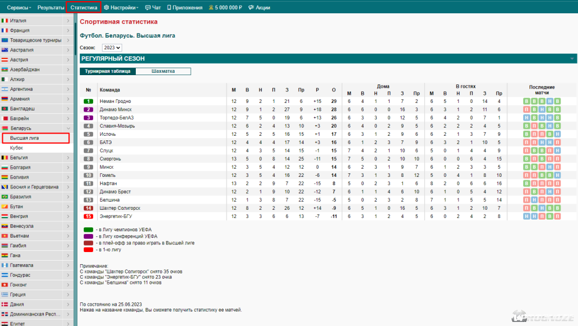The image size is (578, 326).
Task: Click the 5 000 000 ₽ jackpot icon
Action: click(211, 8)
